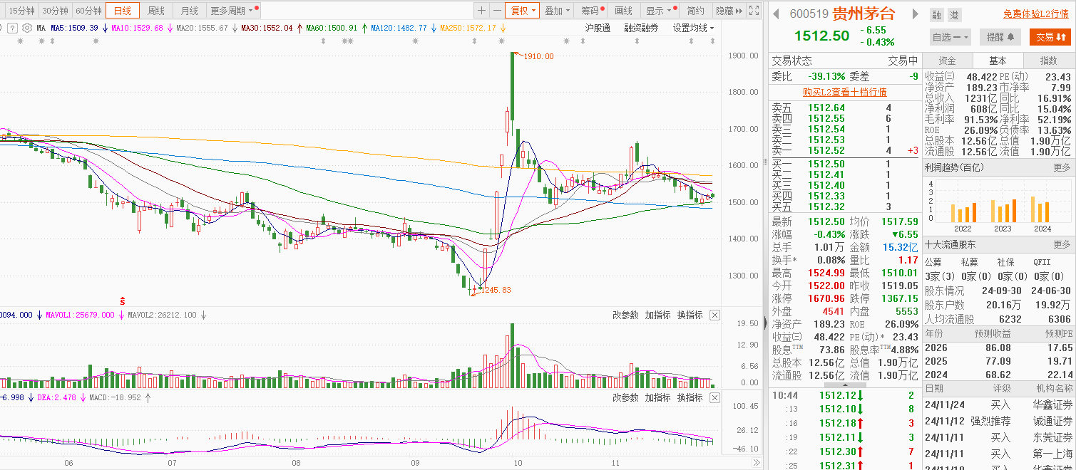The height and width of the screenshot is (470, 1076).
Task: Click 加指标 in the MACD panel
Action: (657, 397)
